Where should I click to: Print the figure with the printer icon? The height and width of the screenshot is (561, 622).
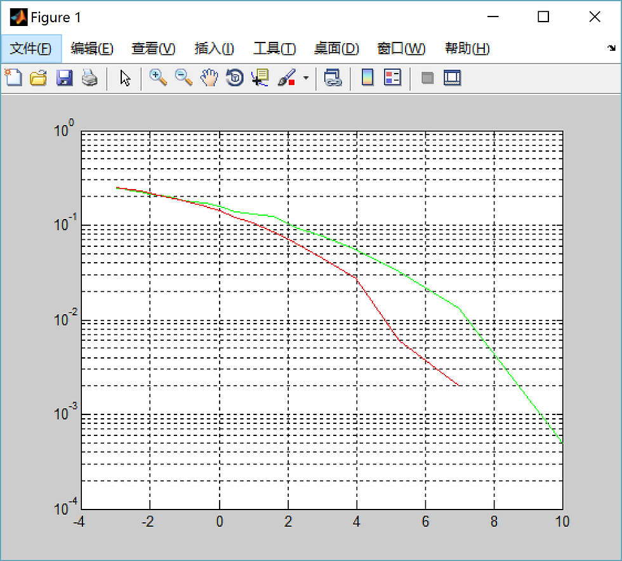pos(89,78)
